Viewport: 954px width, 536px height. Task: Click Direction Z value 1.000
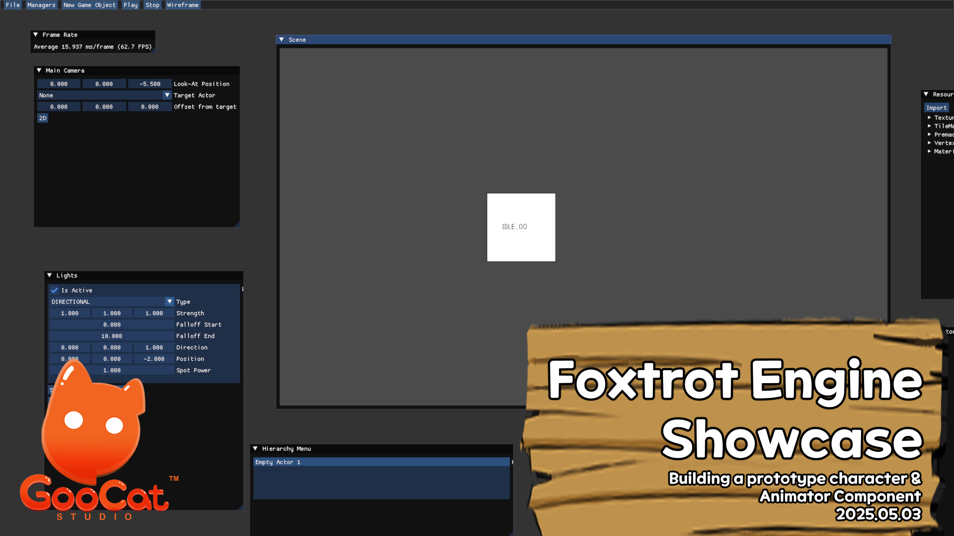154,347
